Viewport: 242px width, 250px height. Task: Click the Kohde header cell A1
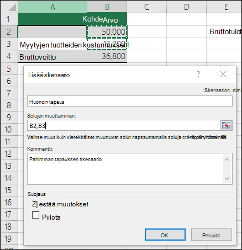(x=52, y=19)
